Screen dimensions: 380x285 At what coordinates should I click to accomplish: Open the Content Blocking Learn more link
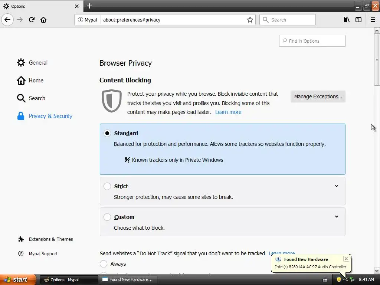tap(228, 112)
